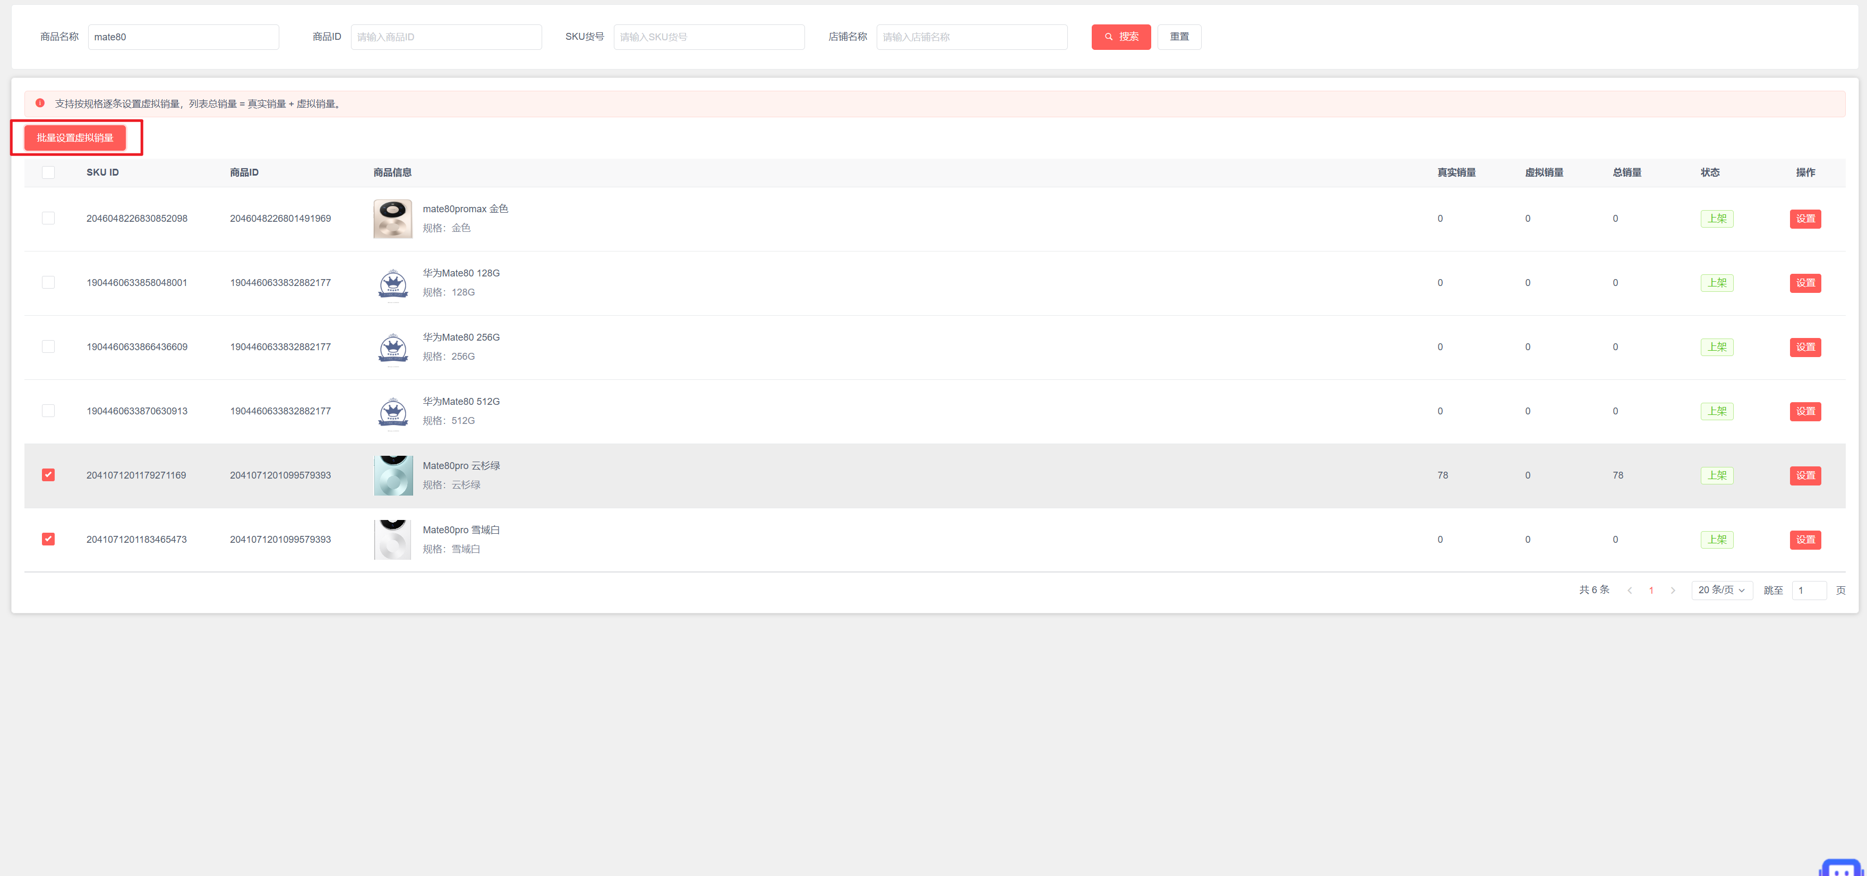
Task: Focus the 跳至 page number input
Action: pos(1809,590)
